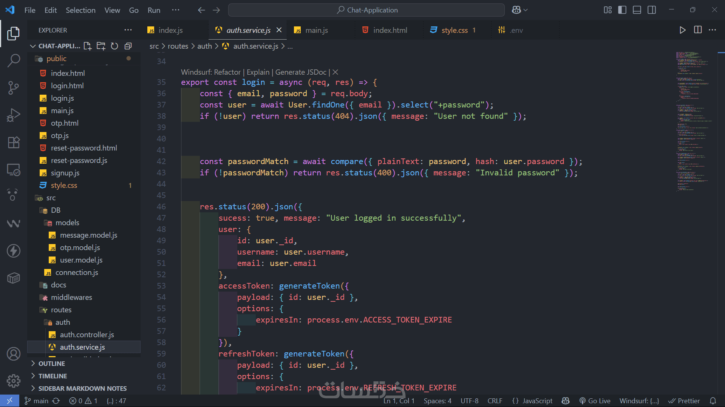Open the Search view in activity bar
This screenshot has width=725, height=407.
[14, 60]
